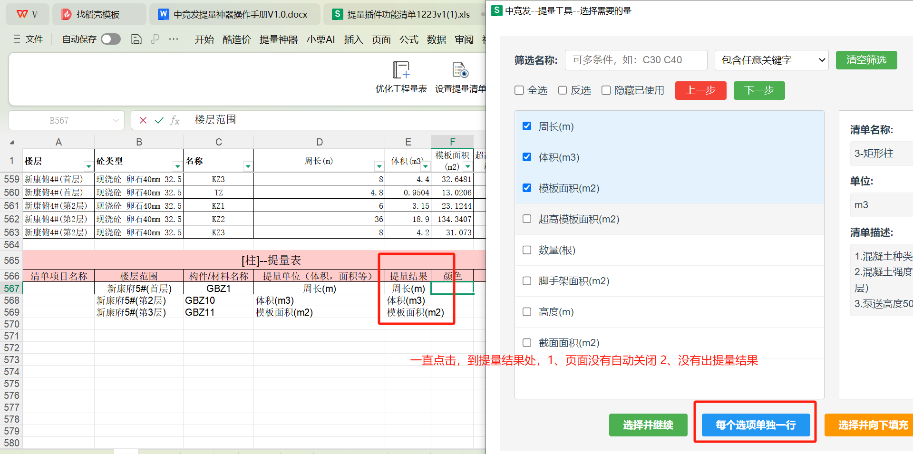Enable the 隐藏已使用 checkbox
This screenshot has height=454, width=913.
point(606,90)
